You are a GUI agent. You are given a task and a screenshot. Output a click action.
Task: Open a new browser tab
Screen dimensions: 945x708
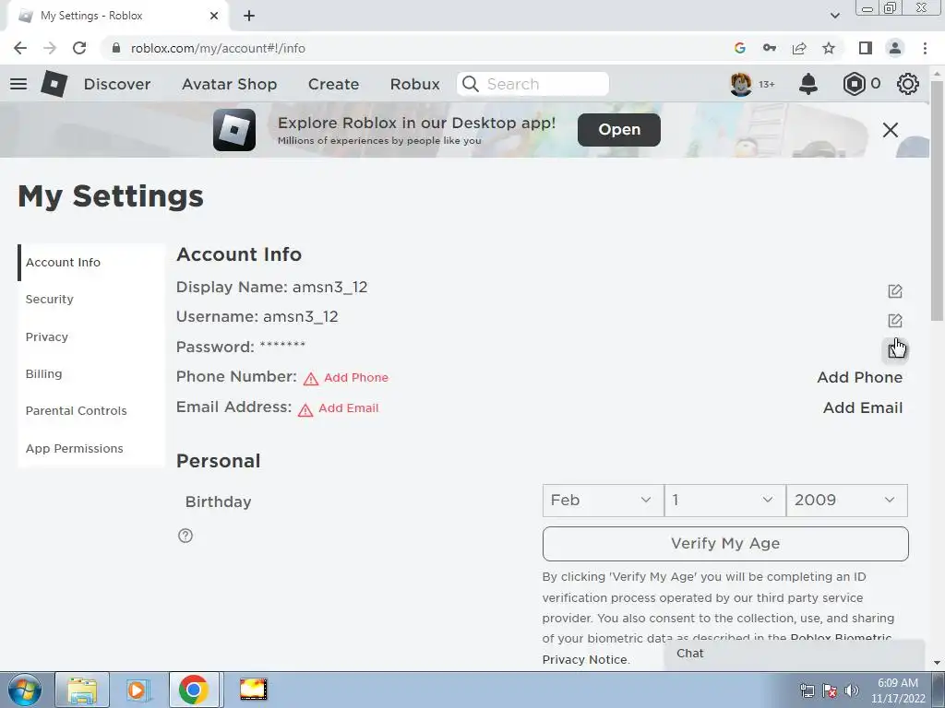[249, 16]
